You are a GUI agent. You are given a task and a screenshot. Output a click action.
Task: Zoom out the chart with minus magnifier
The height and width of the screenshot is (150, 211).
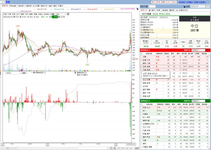(111, 148)
